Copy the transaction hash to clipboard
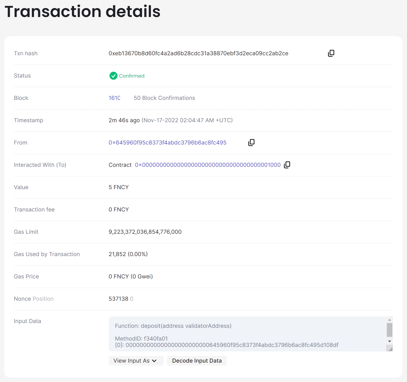407x382 pixels. click(331, 53)
